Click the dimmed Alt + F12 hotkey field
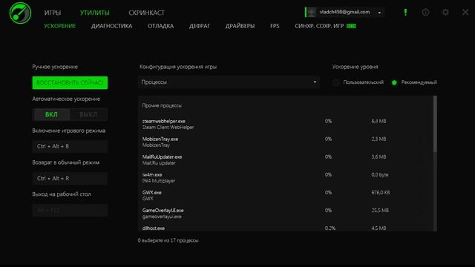This screenshot has height=267, width=475. tap(70, 210)
